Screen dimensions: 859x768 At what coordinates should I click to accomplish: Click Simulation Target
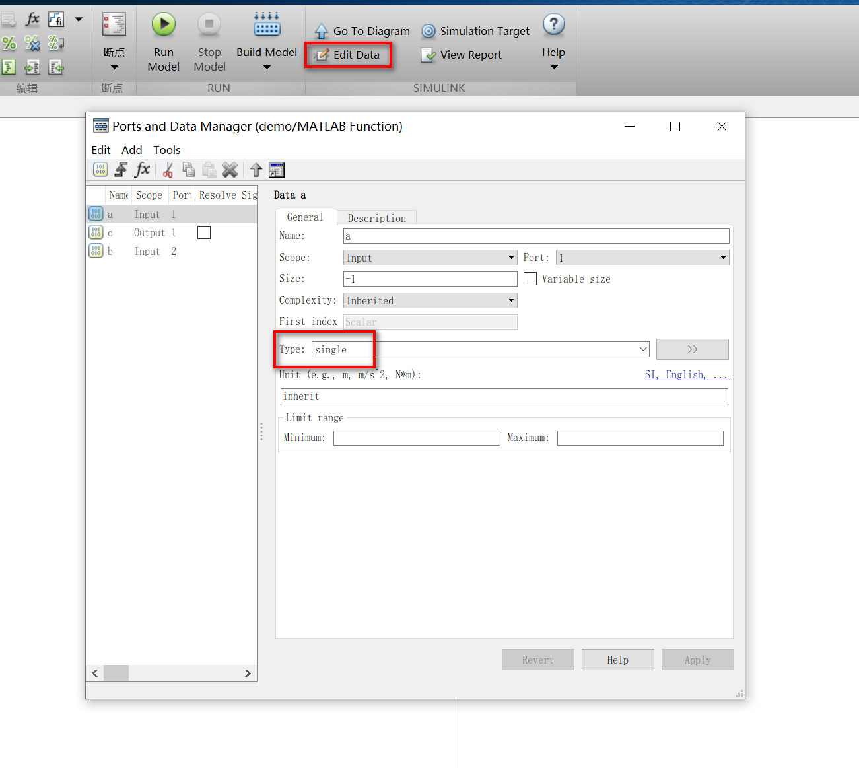pos(475,31)
